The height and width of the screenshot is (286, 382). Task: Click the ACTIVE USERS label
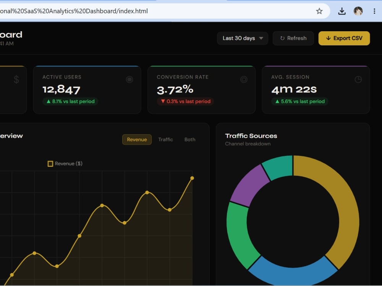pyautogui.click(x=62, y=77)
